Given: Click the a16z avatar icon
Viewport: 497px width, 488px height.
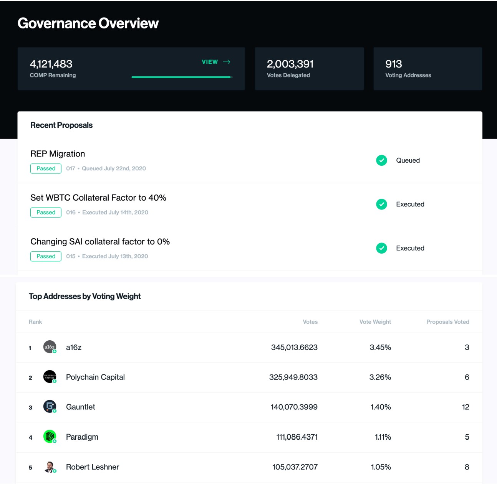Looking at the screenshot, I should tap(50, 347).
